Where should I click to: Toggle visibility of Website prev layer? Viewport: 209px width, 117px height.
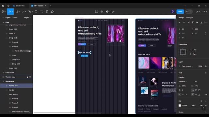point(30,77)
